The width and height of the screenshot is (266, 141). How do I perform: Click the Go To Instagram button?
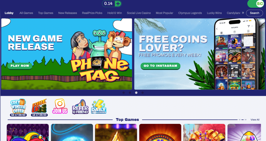[160, 66]
